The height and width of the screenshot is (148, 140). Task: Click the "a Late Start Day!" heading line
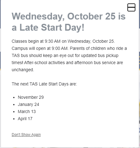(x=48, y=27)
